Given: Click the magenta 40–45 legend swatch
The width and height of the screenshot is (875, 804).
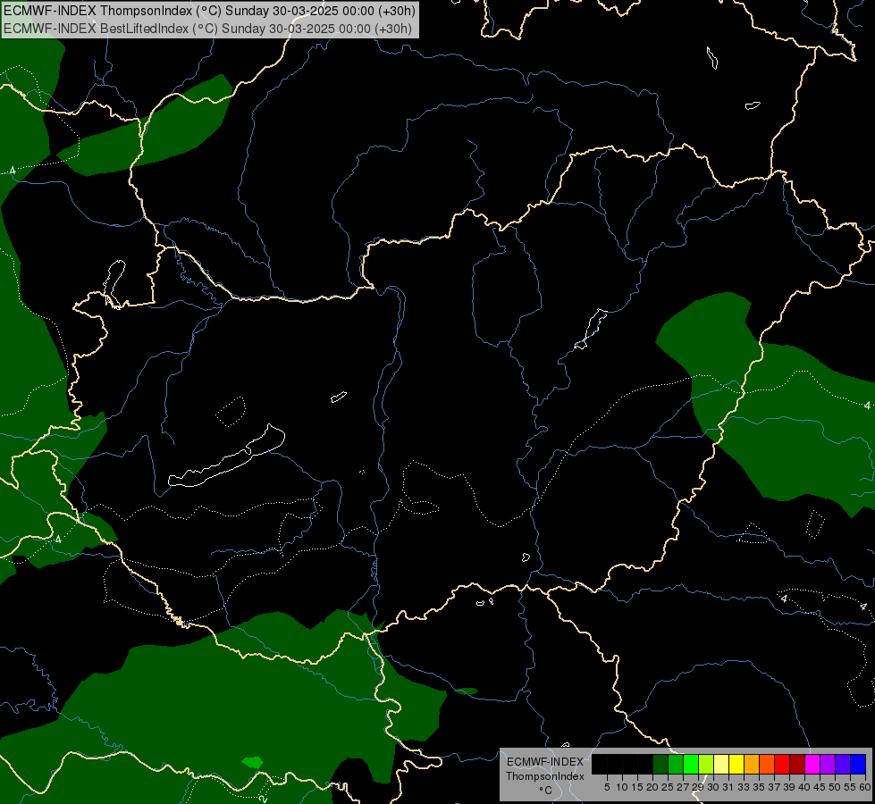Looking at the screenshot, I should [812, 764].
